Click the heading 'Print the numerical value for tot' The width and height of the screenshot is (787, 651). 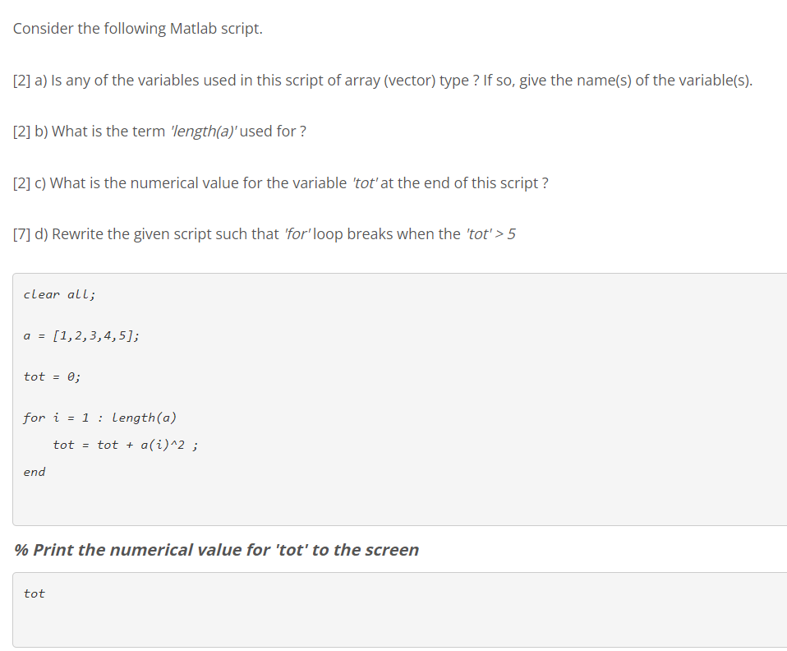[x=216, y=550]
